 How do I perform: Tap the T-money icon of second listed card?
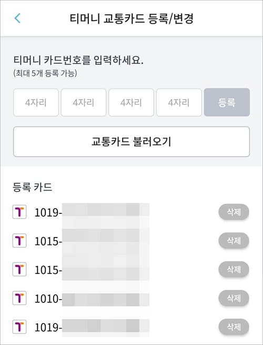(x=19, y=241)
